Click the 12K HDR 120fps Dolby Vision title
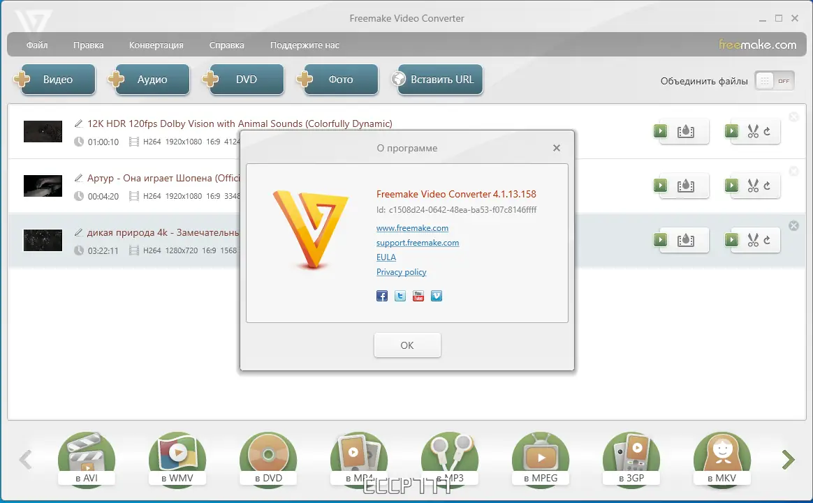The width and height of the screenshot is (813, 503). 240,123
